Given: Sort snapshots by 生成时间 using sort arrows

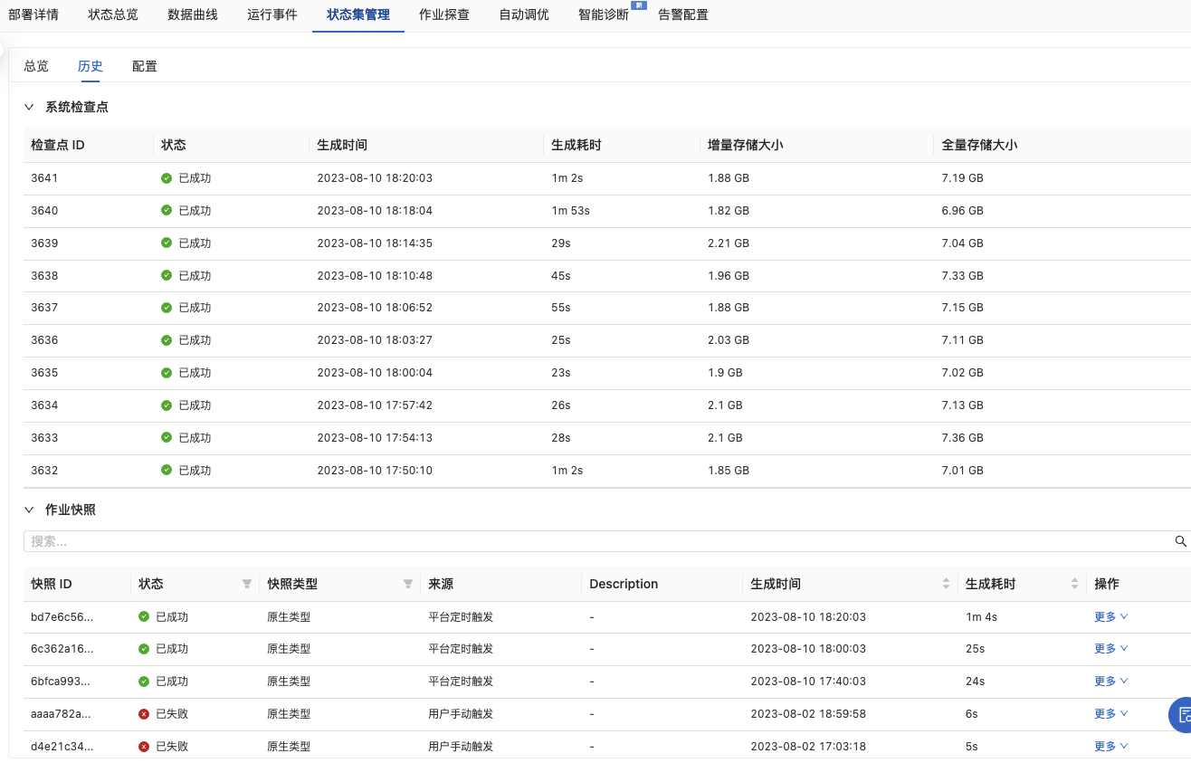Looking at the screenshot, I should pyautogui.click(x=947, y=584).
